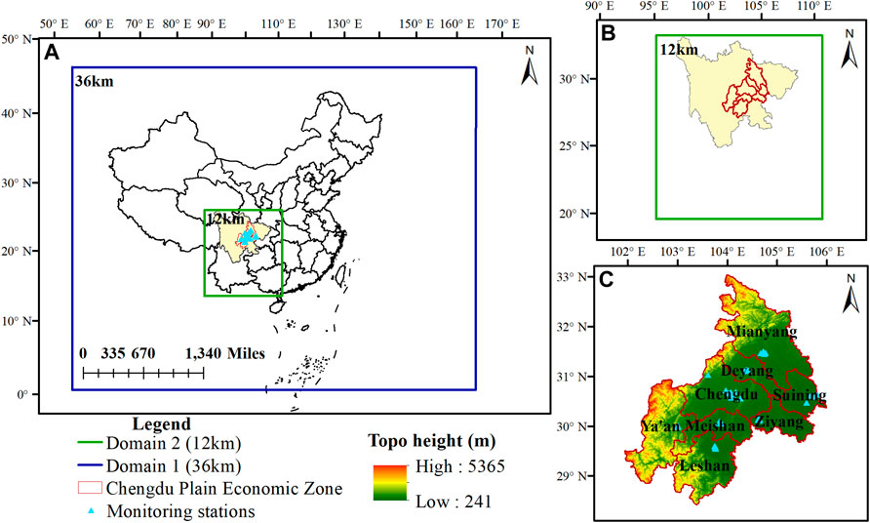Click the scale bar in panel A
This screenshot has width=870, height=523.
(143, 373)
